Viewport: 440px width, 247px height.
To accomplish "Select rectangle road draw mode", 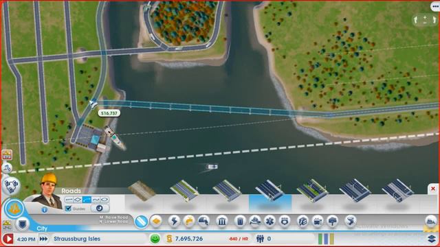I will [78, 200].
